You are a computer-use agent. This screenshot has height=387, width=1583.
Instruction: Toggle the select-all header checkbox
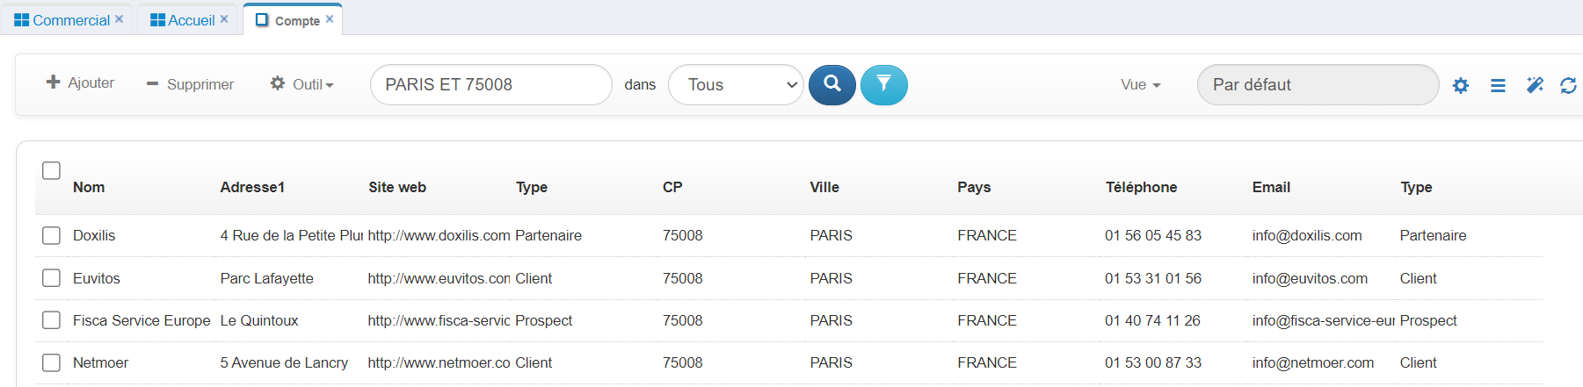52,170
